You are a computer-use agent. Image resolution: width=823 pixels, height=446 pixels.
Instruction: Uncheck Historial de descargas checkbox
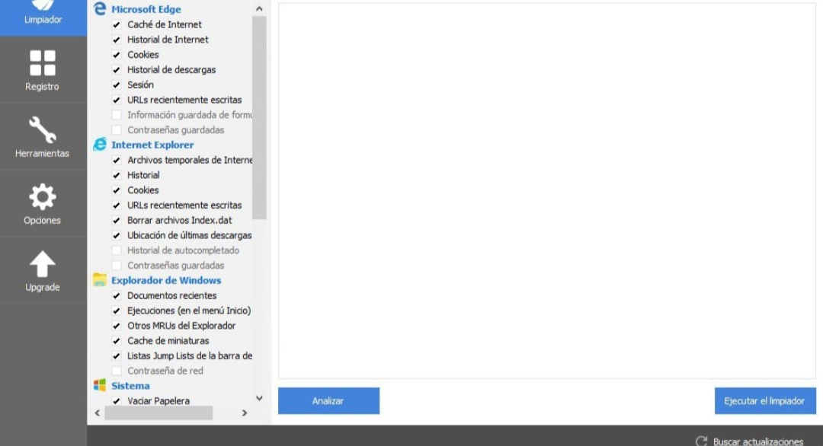(117, 70)
